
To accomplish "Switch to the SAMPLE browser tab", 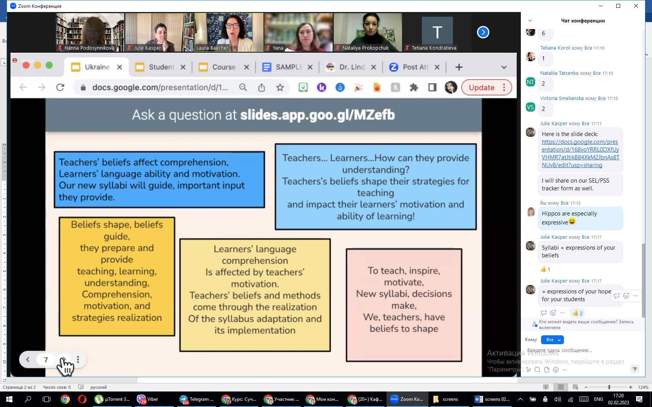I will point(287,67).
